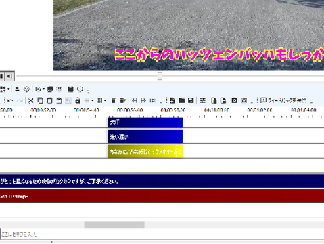Select the yellow text clip on the timeline
Viewport: 324px width, 244px height.
(x=145, y=152)
